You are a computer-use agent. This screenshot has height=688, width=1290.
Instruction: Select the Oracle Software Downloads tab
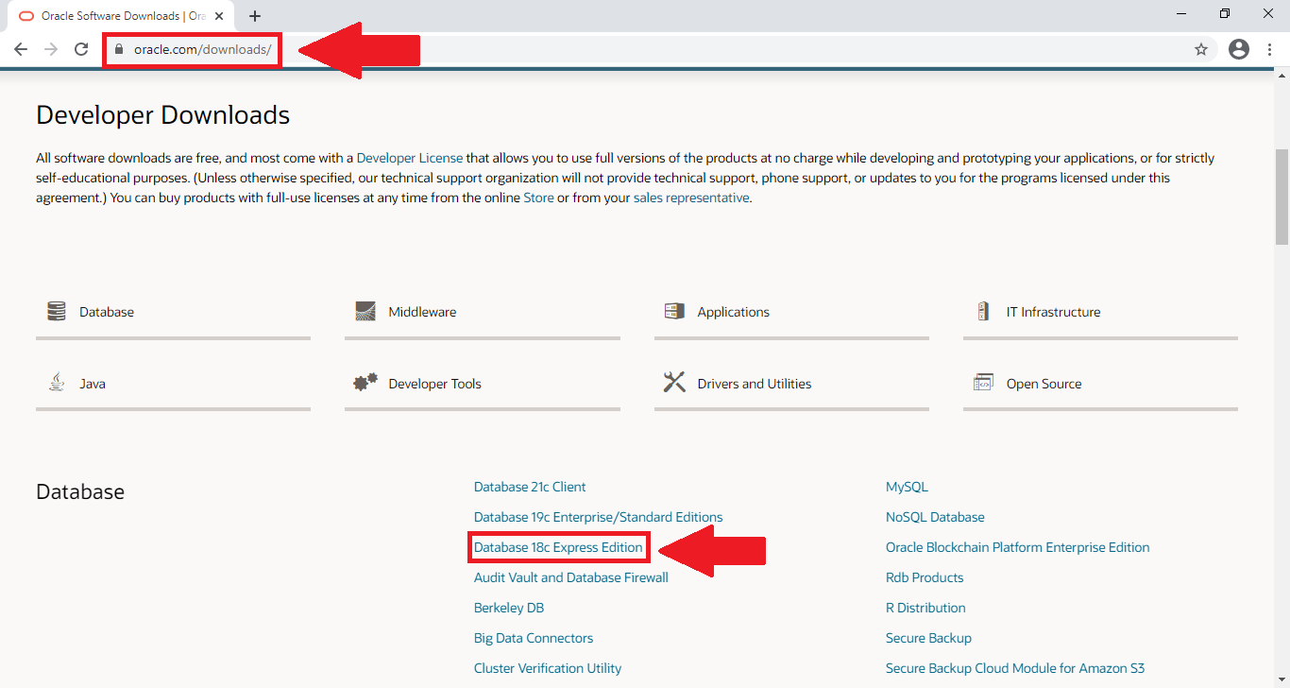pyautogui.click(x=119, y=16)
